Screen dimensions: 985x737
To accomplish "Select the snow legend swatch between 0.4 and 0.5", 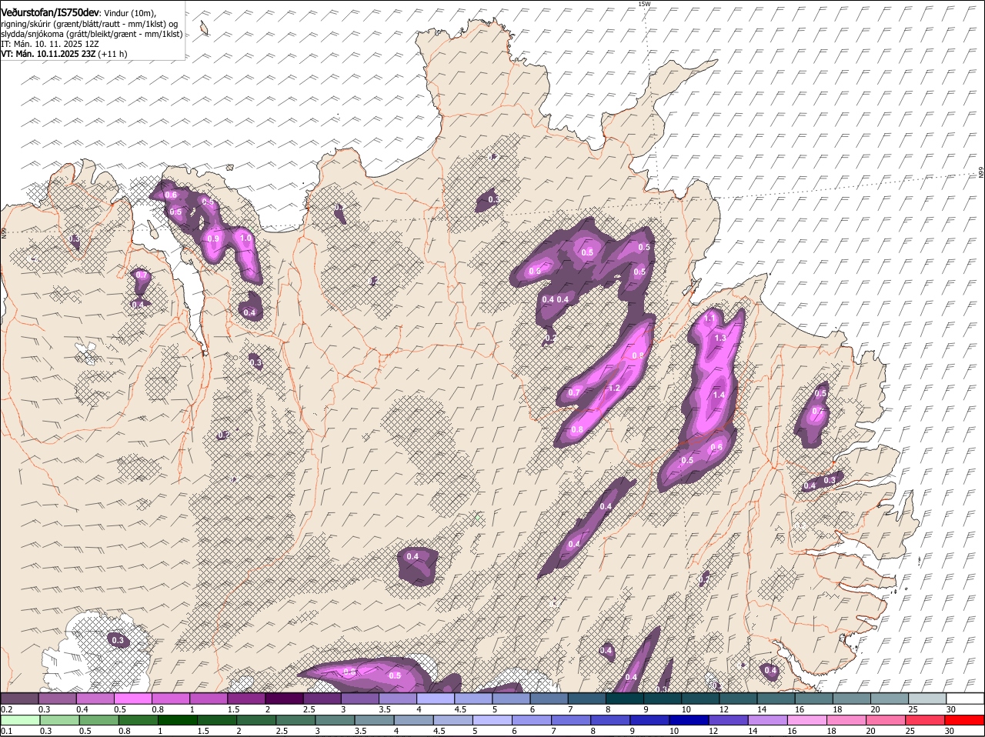I will (x=95, y=699).
